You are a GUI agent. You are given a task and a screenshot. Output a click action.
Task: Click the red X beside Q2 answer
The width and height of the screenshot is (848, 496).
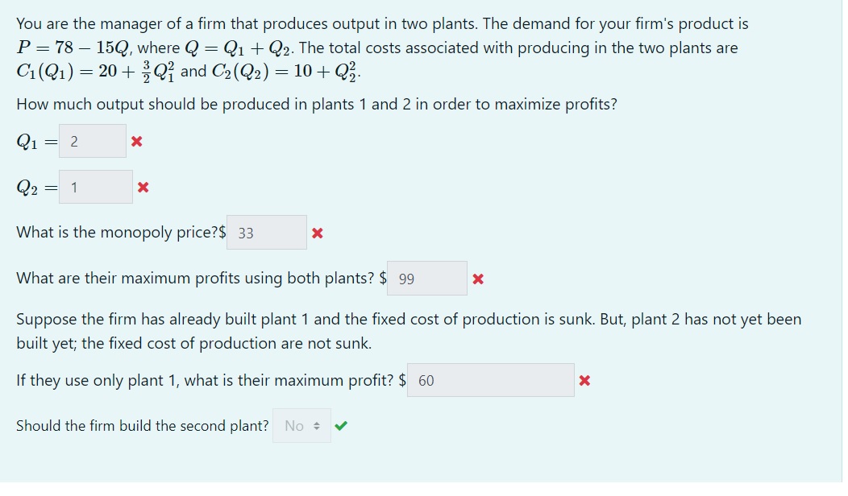(x=143, y=187)
